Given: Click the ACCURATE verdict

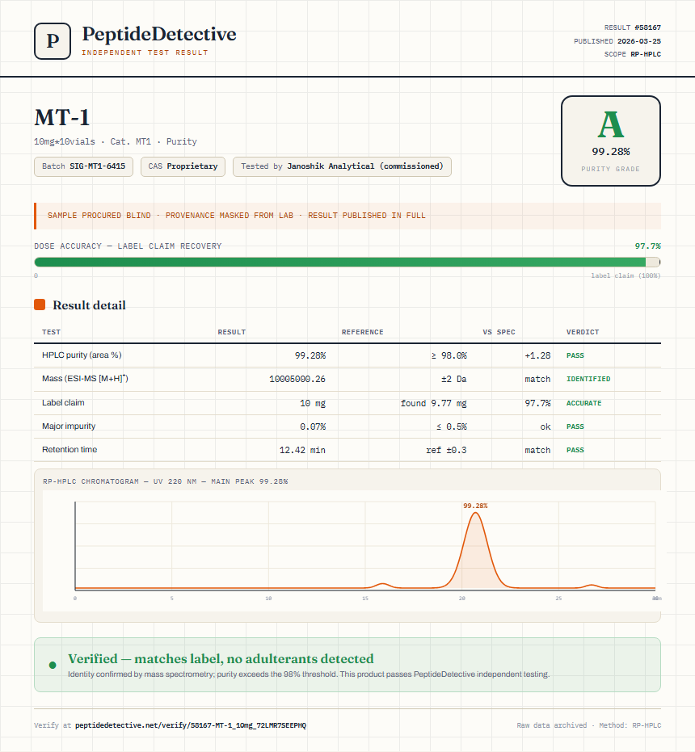Looking at the screenshot, I should click(x=583, y=403).
